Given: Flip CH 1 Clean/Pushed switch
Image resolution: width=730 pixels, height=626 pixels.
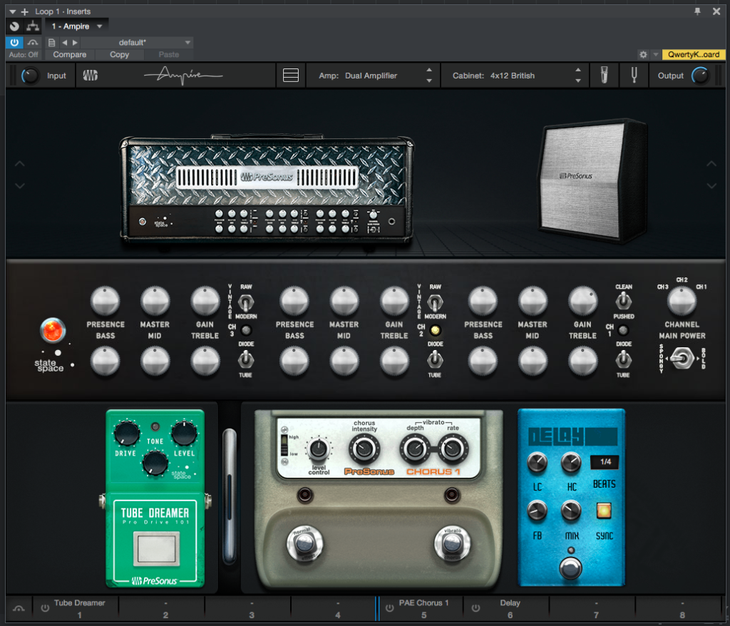Looking at the screenshot, I should [x=623, y=302].
